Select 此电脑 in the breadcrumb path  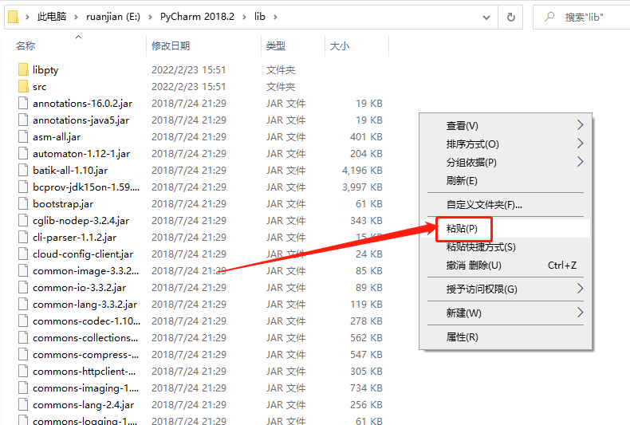pos(51,17)
